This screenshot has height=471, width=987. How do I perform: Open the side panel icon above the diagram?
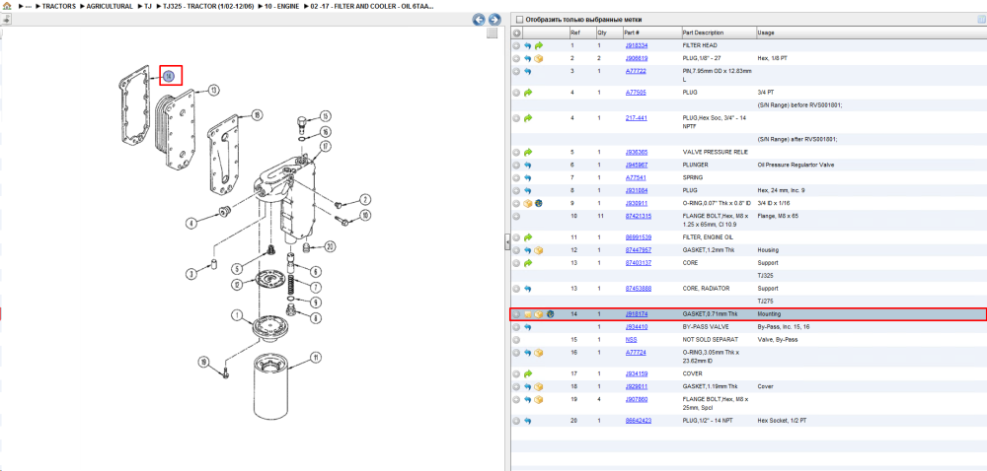coord(6,20)
